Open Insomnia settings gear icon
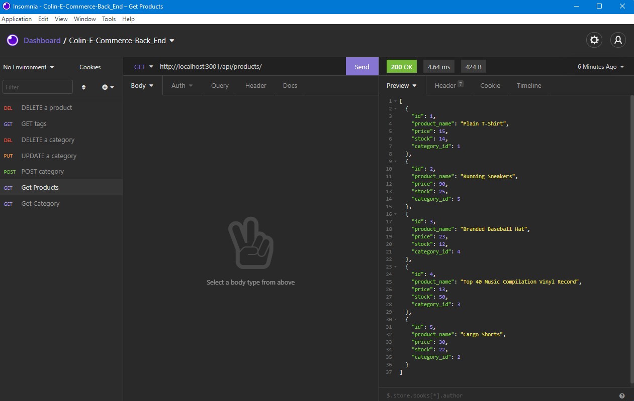 pyautogui.click(x=594, y=40)
